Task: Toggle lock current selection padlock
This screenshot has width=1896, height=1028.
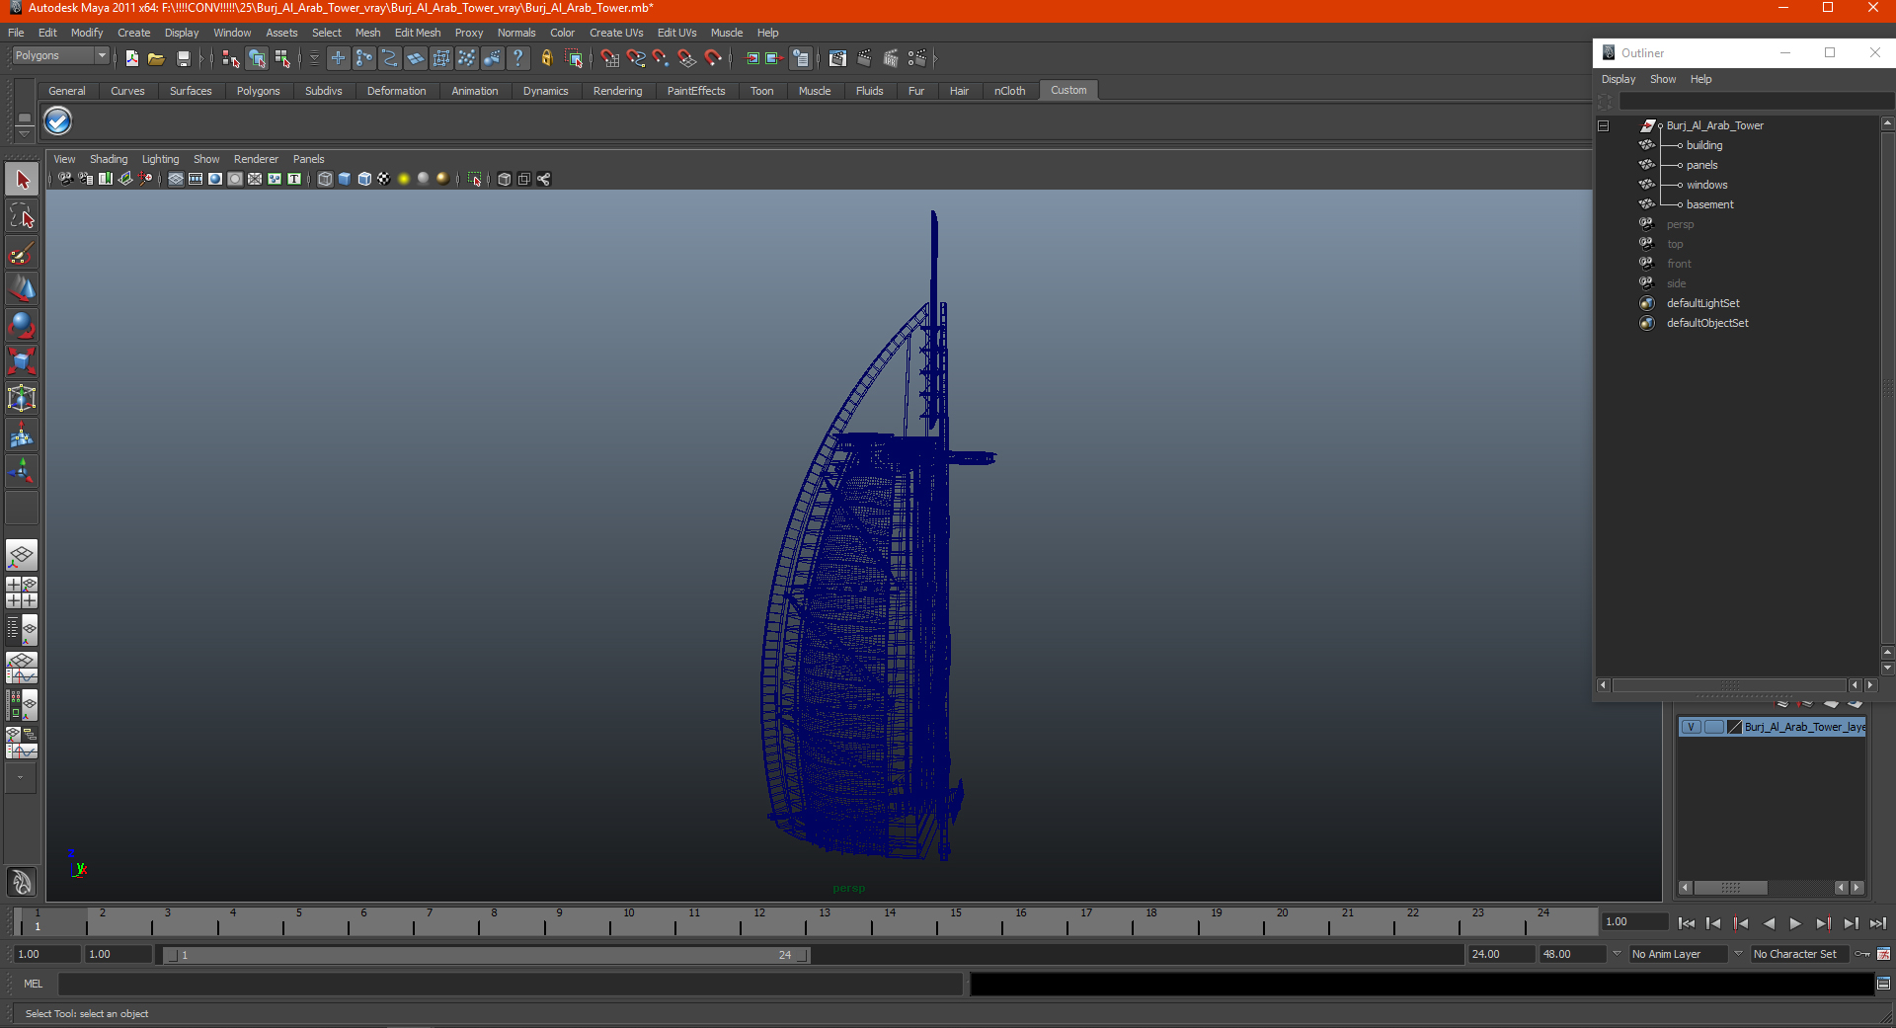Action: pos(547,59)
